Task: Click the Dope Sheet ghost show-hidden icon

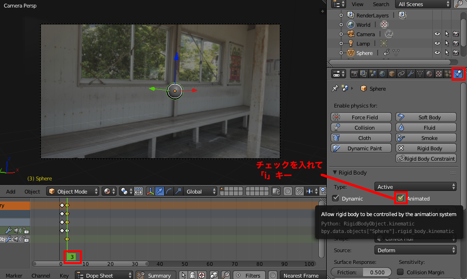Action: pos(192,275)
